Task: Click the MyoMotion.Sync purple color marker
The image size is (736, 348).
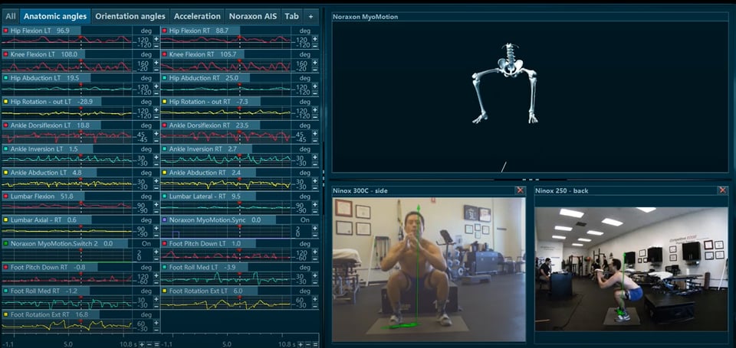Action: point(165,220)
